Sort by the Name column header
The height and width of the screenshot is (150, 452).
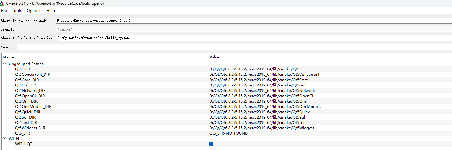(x=9, y=57)
